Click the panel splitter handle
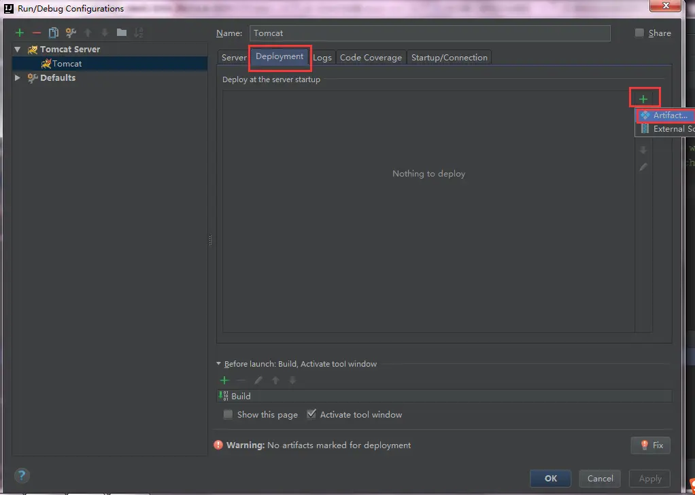This screenshot has height=495, width=695. click(210, 240)
